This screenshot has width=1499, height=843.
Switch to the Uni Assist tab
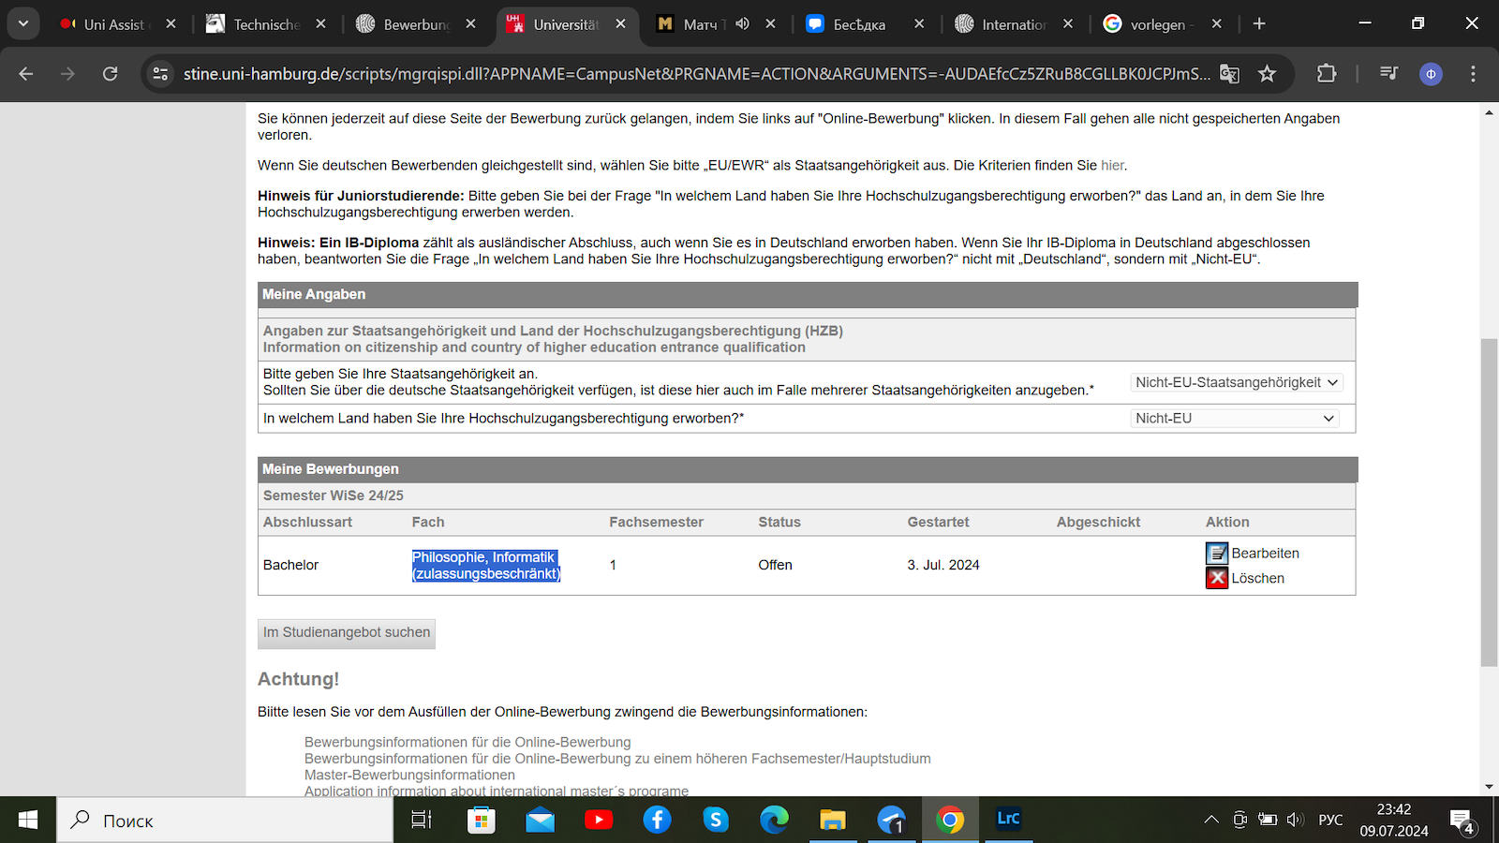click(112, 24)
